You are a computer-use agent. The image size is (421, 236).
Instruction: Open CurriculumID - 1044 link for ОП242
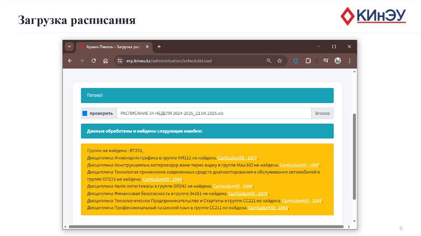pyautogui.click(x=233, y=186)
